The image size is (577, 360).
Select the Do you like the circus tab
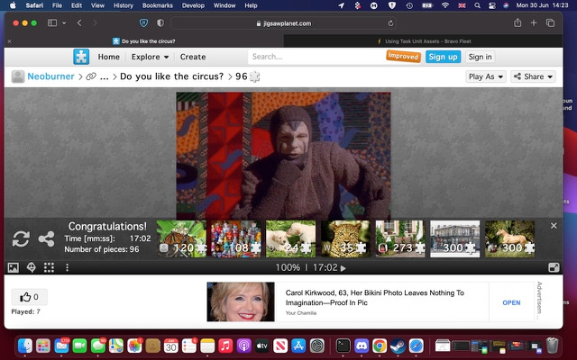[x=144, y=41]
